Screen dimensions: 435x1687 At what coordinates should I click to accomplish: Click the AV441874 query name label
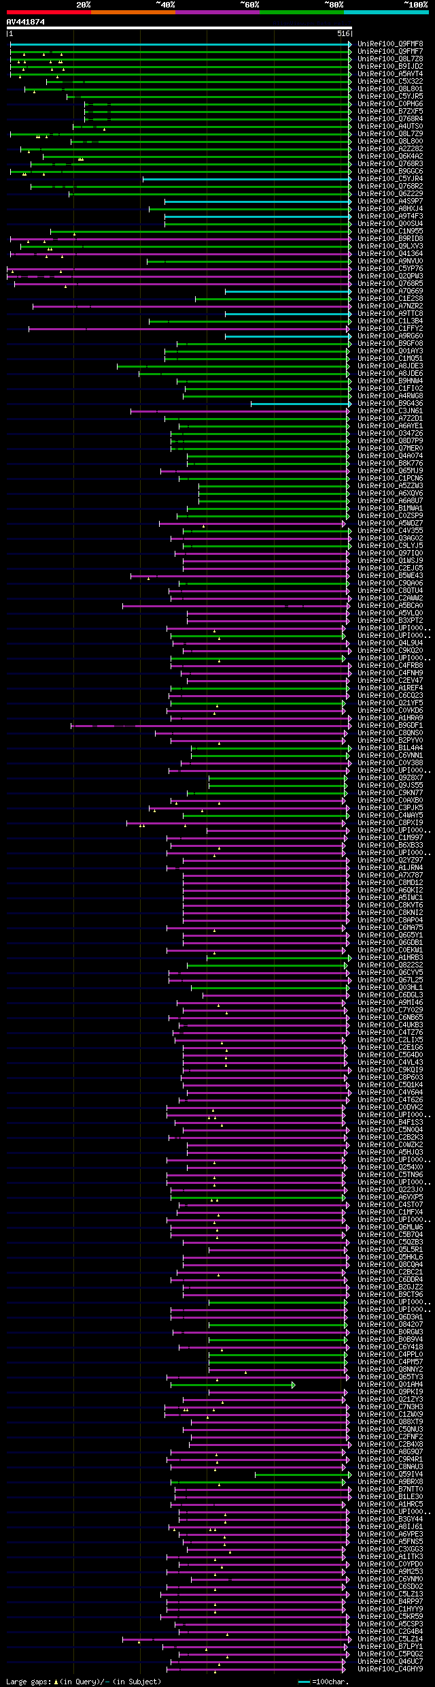click(x=26, y=22)
